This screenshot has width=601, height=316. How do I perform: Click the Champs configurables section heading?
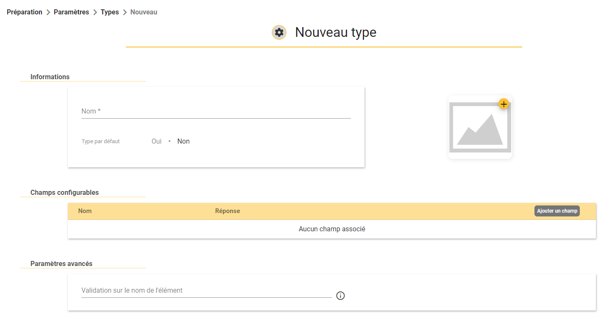coord(64,193)
